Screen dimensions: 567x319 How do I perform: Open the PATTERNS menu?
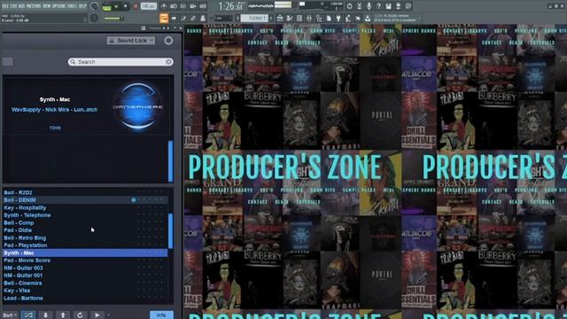point(34,6)
